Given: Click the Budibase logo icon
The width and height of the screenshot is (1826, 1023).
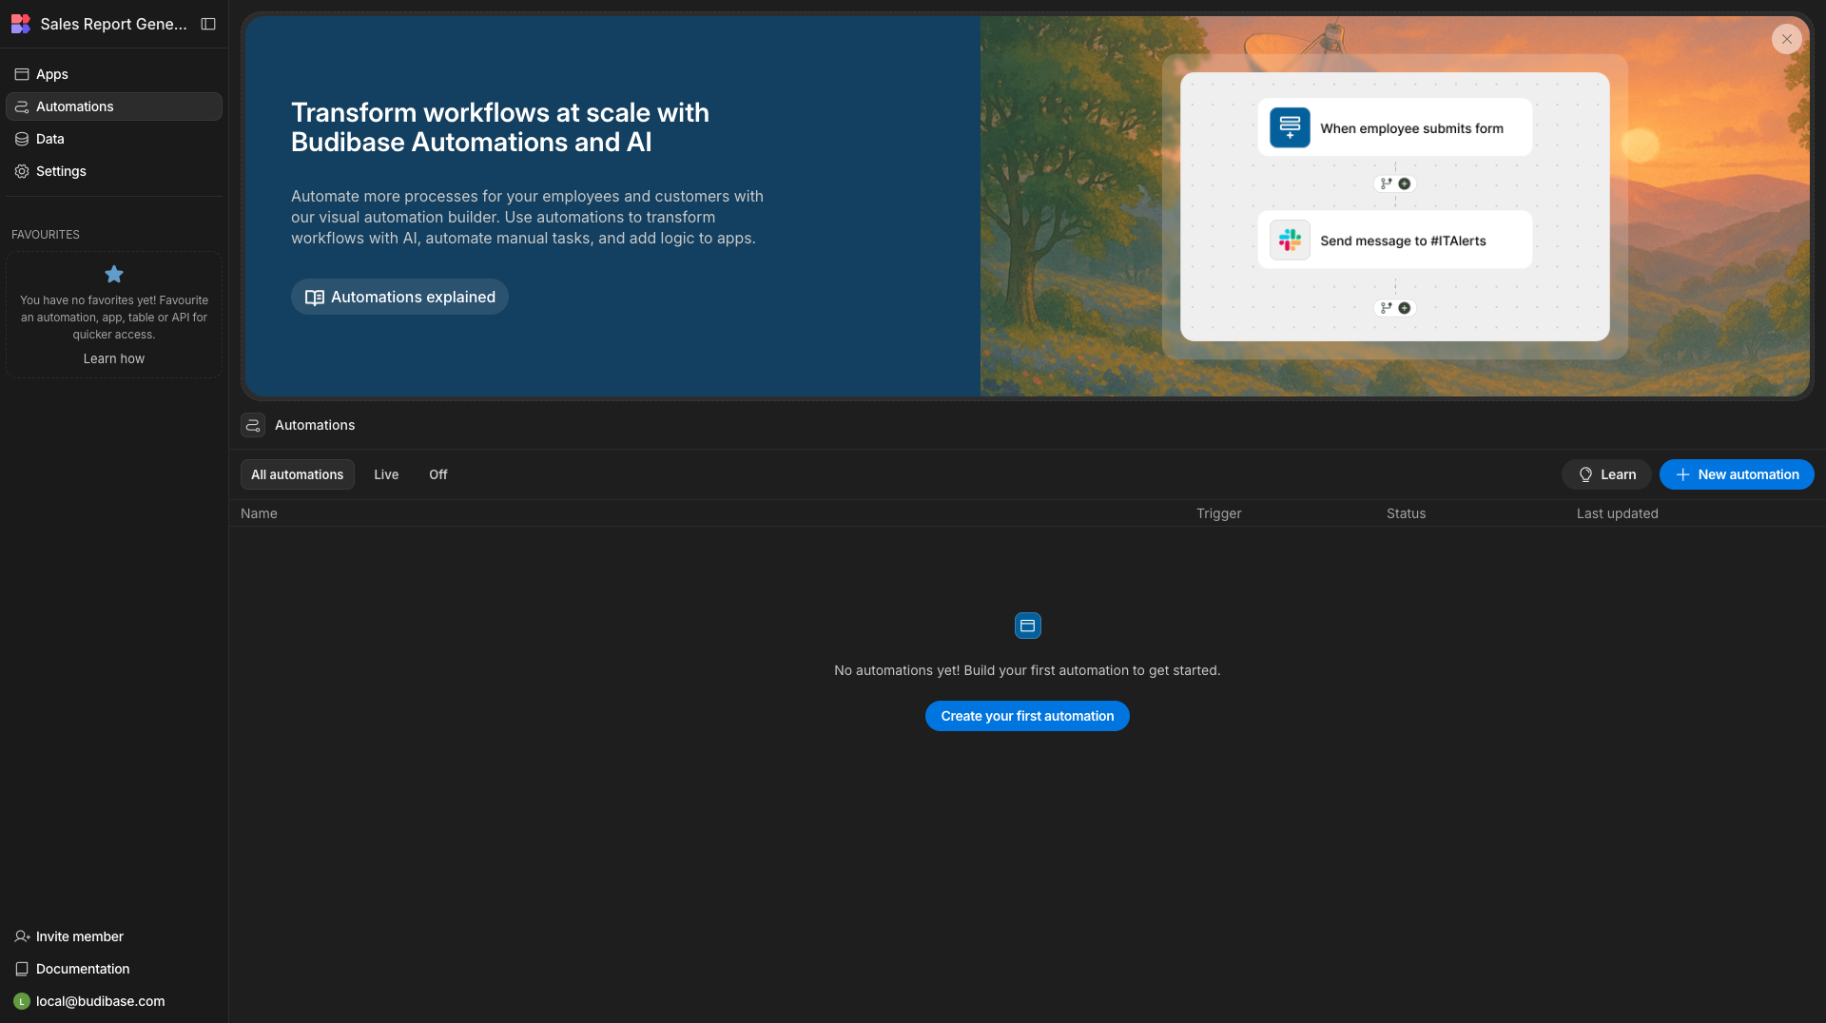Looking at the screenshot, I should point(21,24).
